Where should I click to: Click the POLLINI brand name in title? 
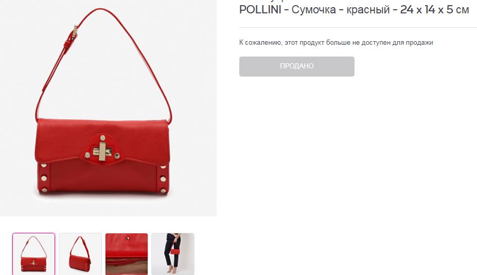click(260, 10)
